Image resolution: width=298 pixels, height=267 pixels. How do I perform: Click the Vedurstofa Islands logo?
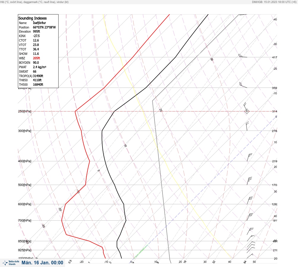point(11,263)
